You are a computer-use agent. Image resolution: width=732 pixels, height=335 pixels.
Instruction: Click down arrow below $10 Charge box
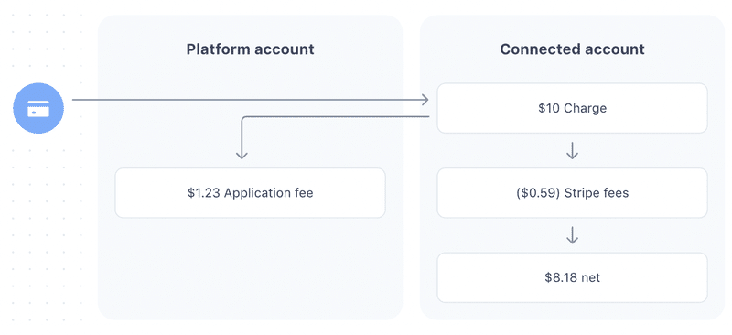(572, 150)
